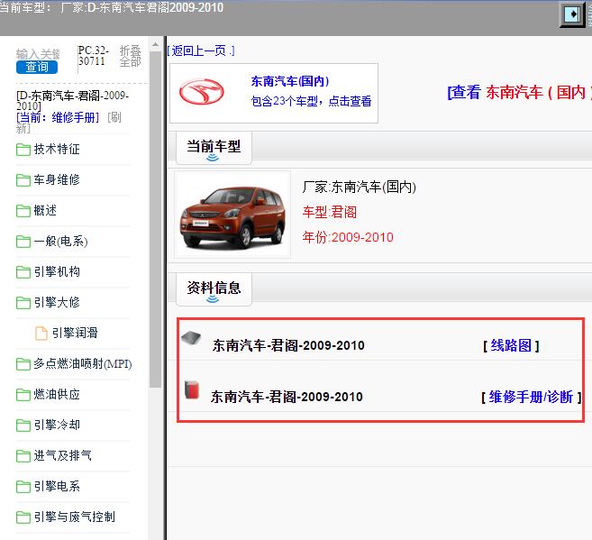Select the 资料信息 tab
Viewport: 592px width, 540px height.
coord(214,288)
